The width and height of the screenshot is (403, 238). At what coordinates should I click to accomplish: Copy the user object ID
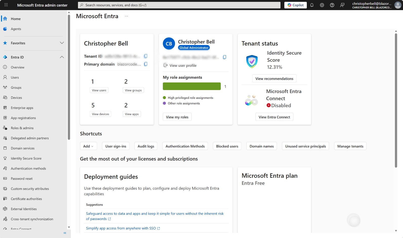pos(224,57)
